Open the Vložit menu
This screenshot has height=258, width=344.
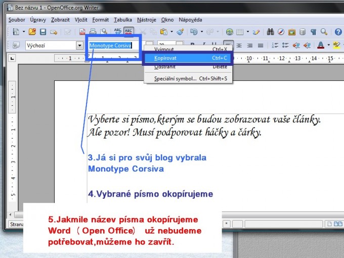pos(81,20)
